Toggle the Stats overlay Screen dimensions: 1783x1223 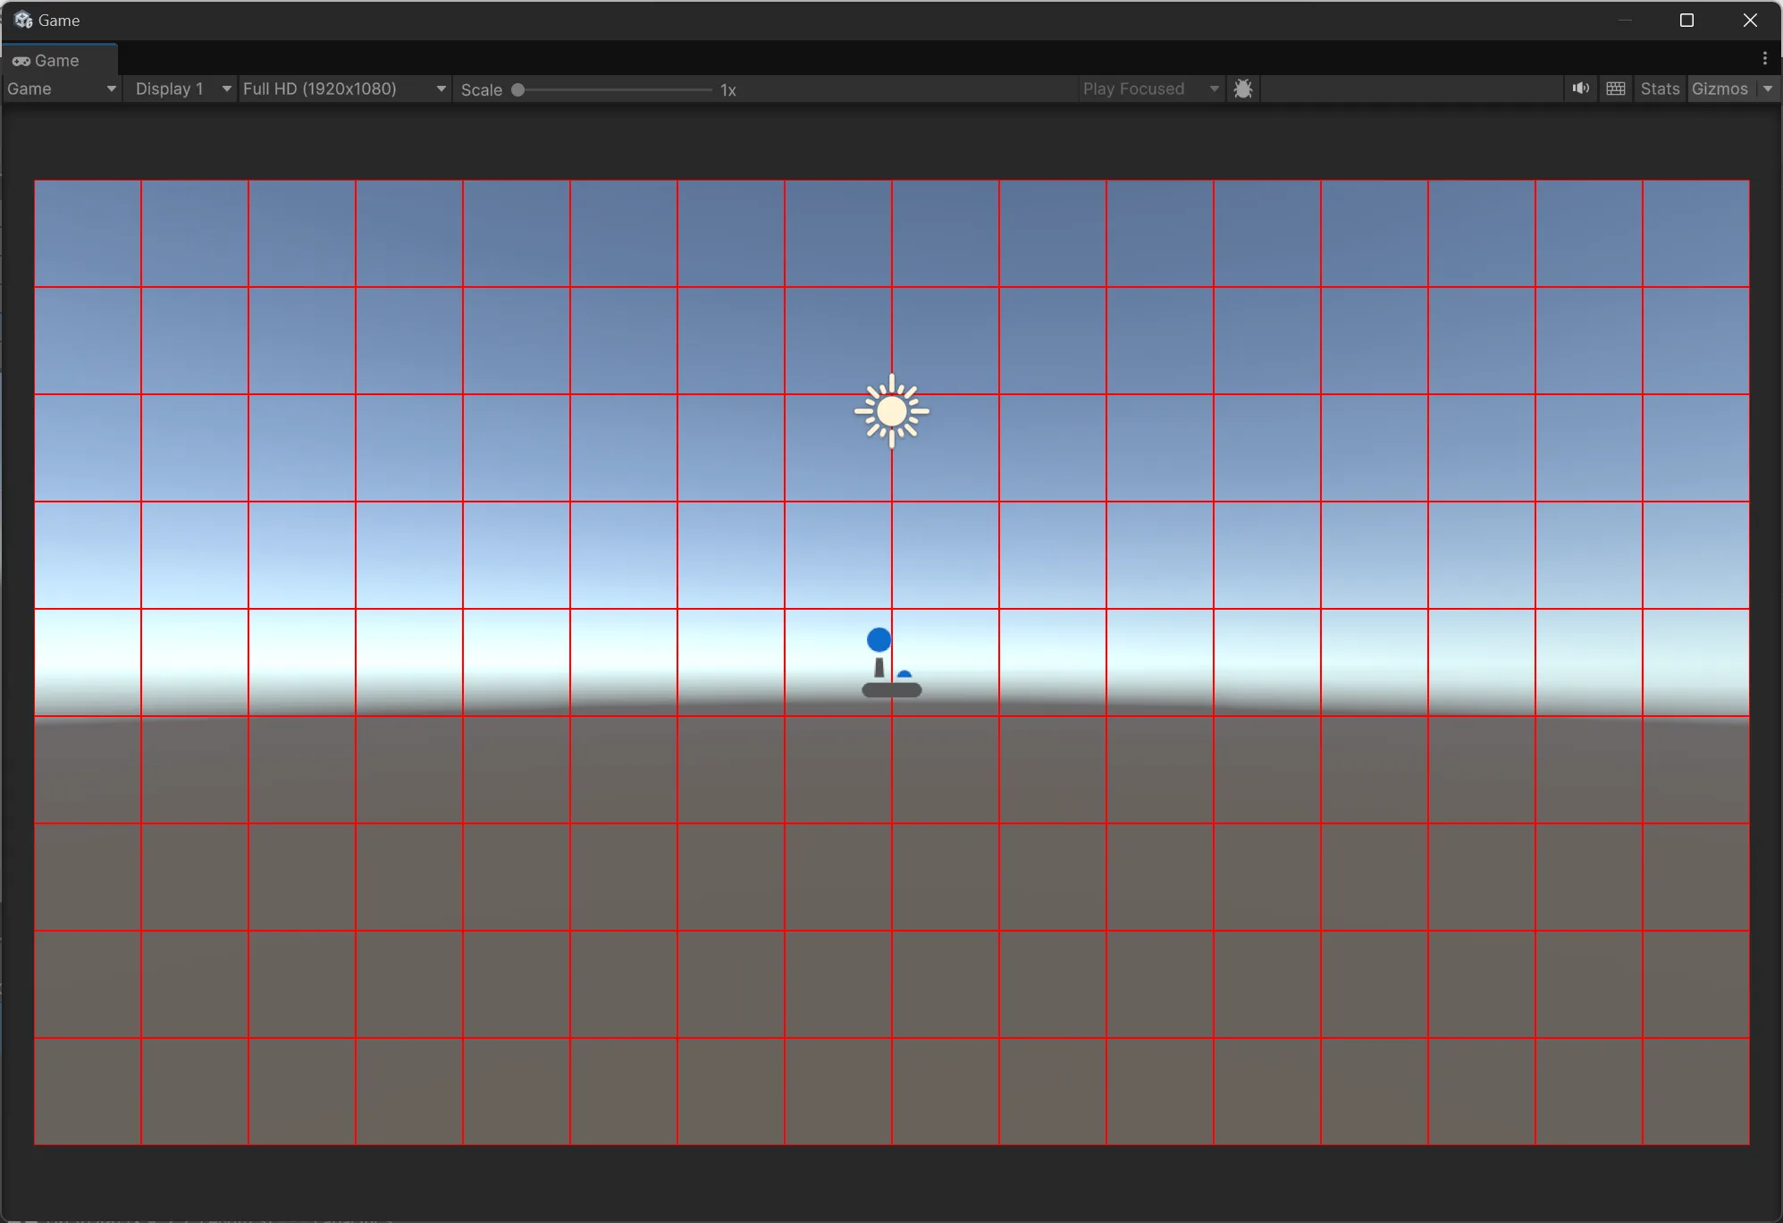[x=1660, y=89]
